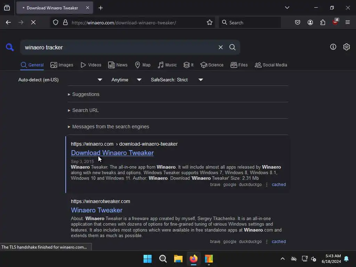Viewport: 356px width, 267px height.
Task: Switch to the Videos category
Action: 91,65
